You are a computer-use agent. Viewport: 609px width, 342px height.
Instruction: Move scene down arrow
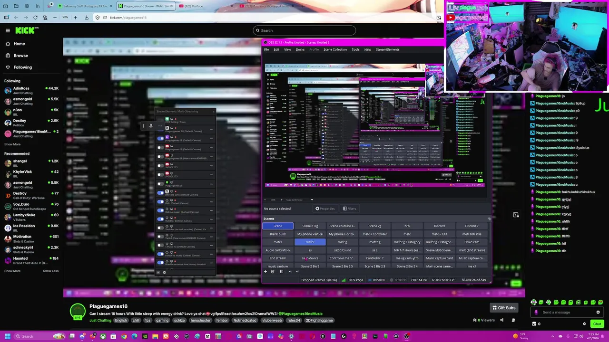[x=297, y=272]
